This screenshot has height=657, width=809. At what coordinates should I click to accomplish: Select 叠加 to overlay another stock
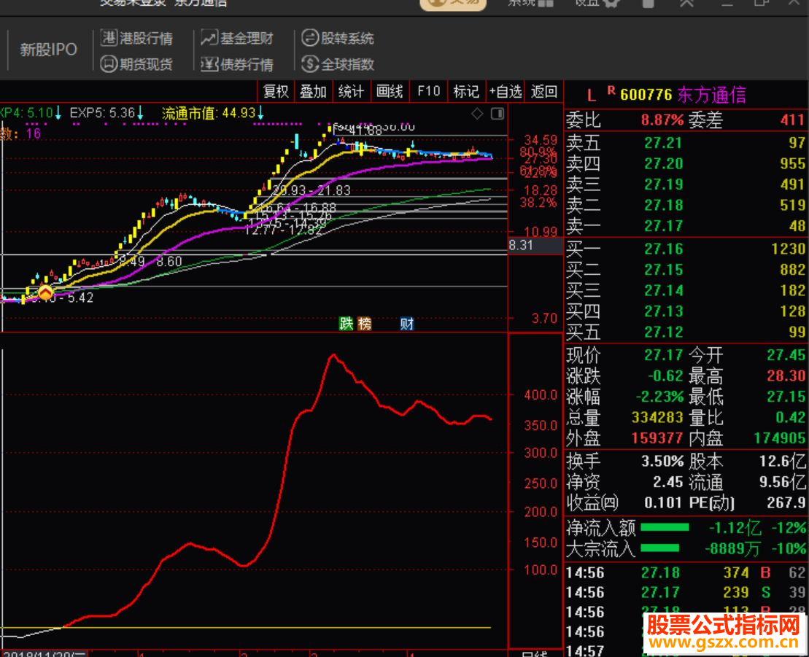click(x=313, y=92)
